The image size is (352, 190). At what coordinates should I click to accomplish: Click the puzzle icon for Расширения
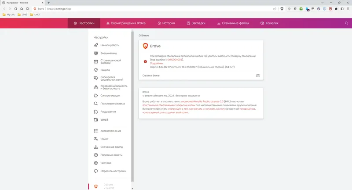pos(96,111)
